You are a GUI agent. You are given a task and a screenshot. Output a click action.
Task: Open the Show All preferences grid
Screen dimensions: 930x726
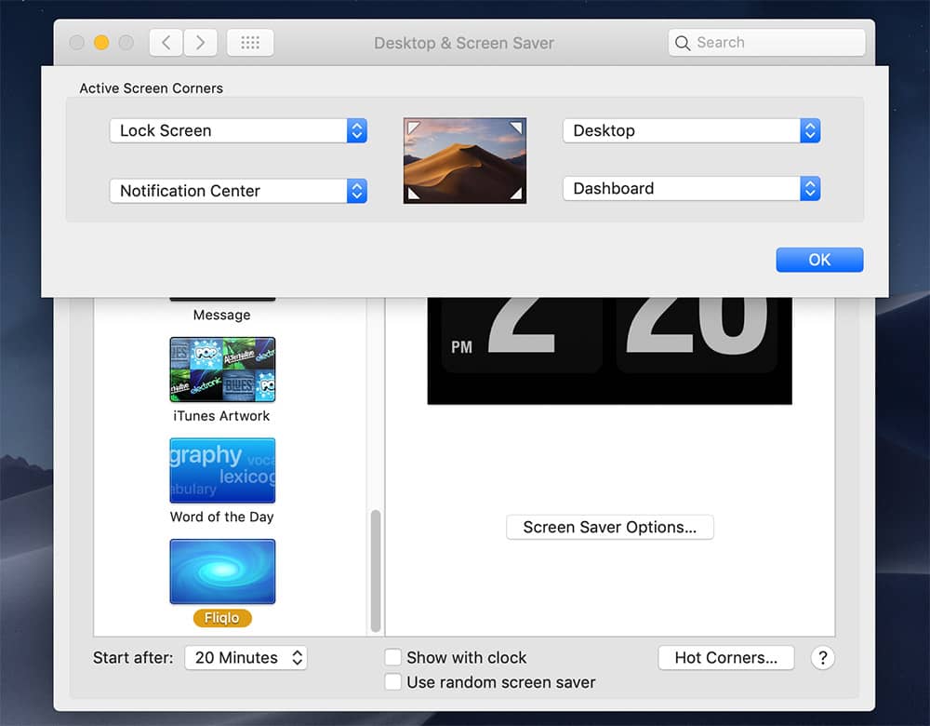tap(249, 42)
